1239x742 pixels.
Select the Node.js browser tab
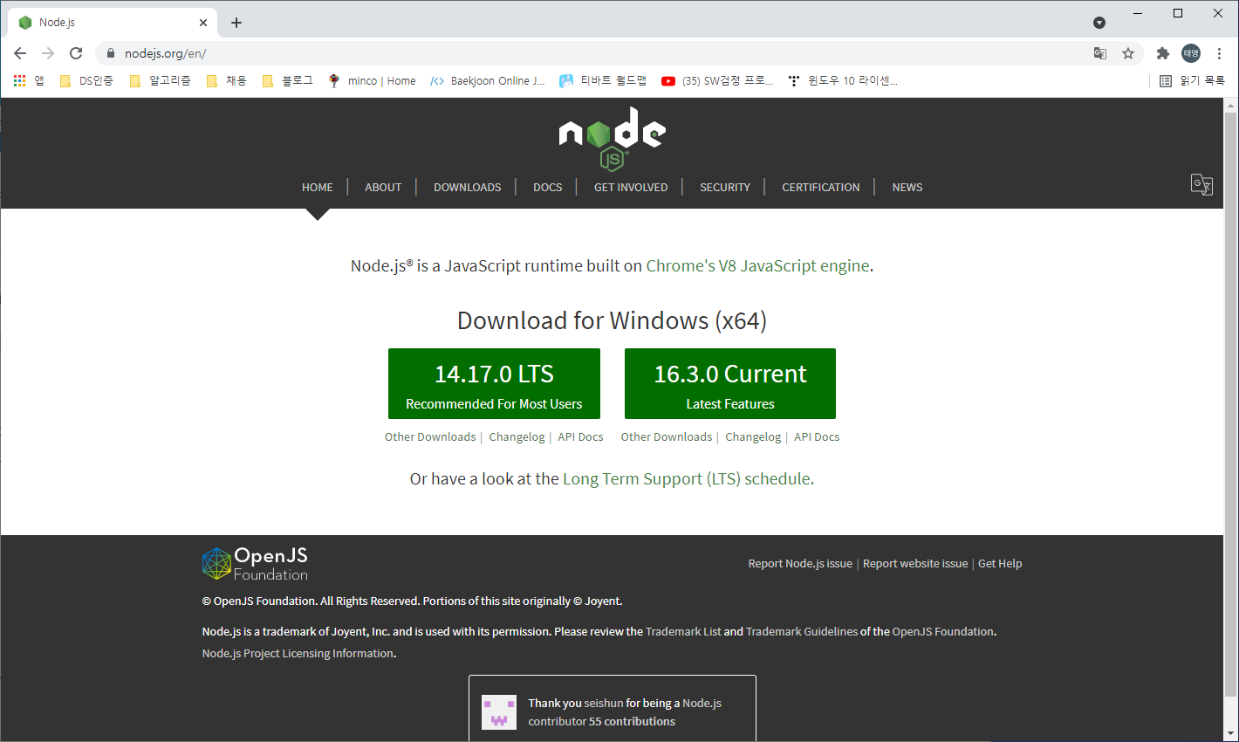[x=113, y=23]
